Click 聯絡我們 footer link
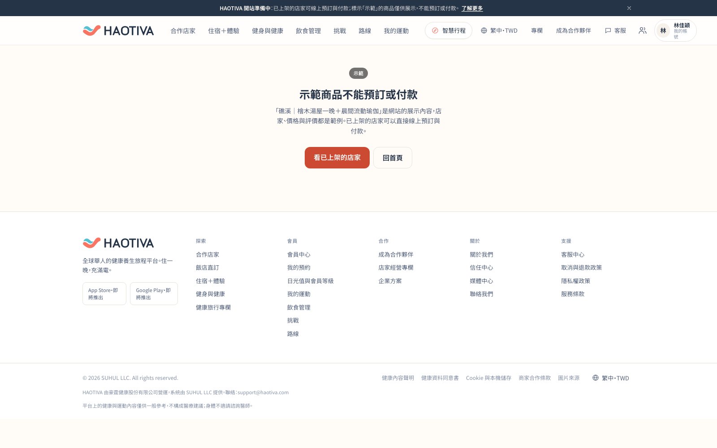This screenshot has height=448, width=717. tap(481, 294)
